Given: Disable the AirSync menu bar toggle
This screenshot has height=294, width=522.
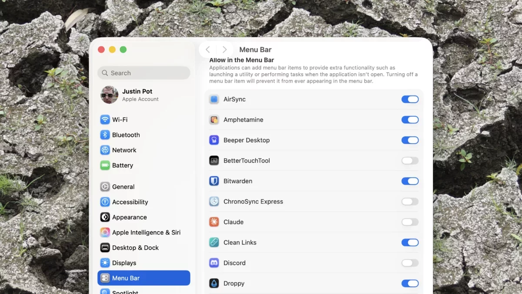Looking at the screenshot, I should [410, 99].
